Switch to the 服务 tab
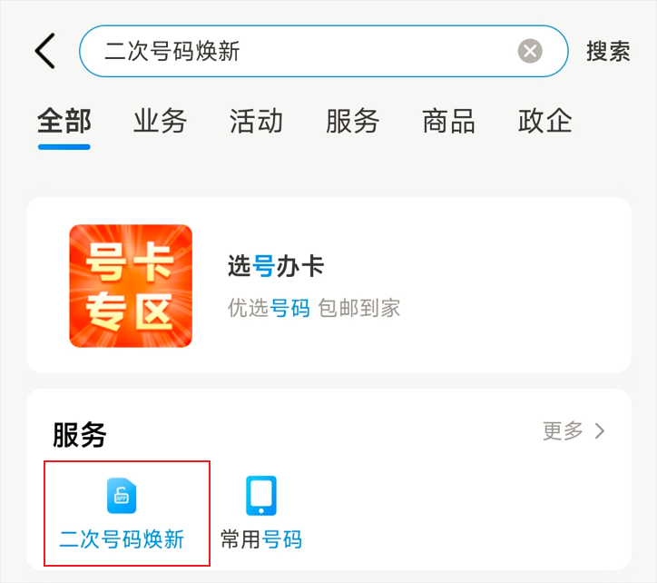The image size is (657, 583). click(352, 121)
